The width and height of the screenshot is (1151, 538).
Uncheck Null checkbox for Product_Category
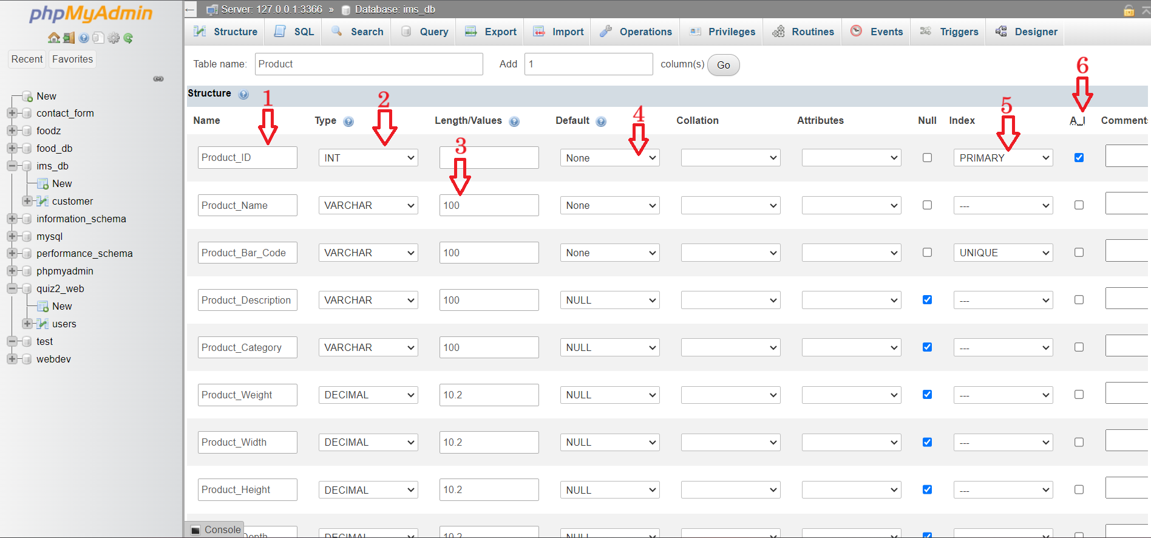927,347
